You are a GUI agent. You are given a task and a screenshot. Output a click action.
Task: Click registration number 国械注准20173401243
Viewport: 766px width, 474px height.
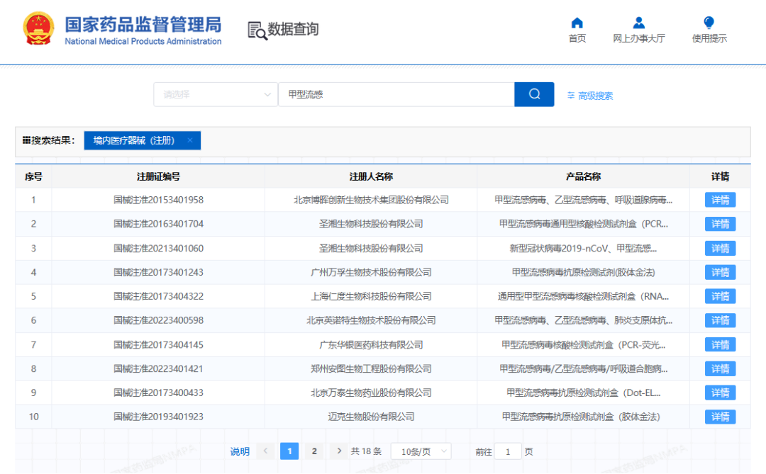[x=158, y=272]
